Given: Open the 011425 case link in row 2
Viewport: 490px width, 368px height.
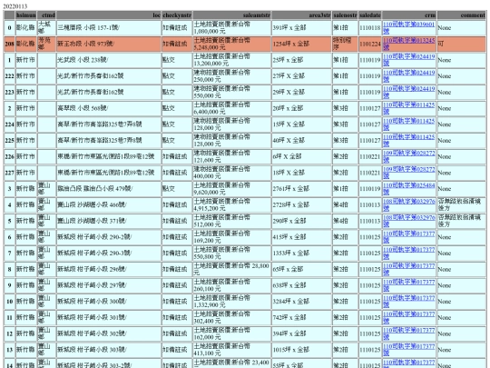Looking at the screenshot, I should coord(408,108).
